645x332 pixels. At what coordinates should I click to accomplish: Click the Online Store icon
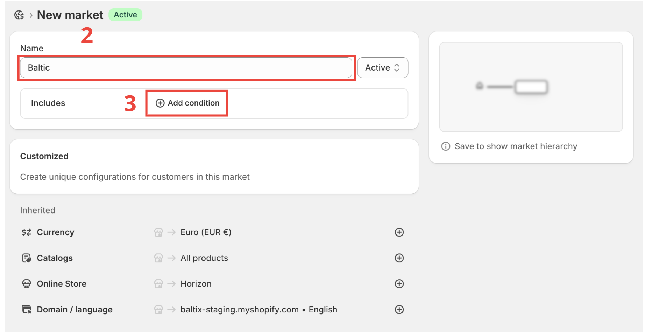[26, 283]
